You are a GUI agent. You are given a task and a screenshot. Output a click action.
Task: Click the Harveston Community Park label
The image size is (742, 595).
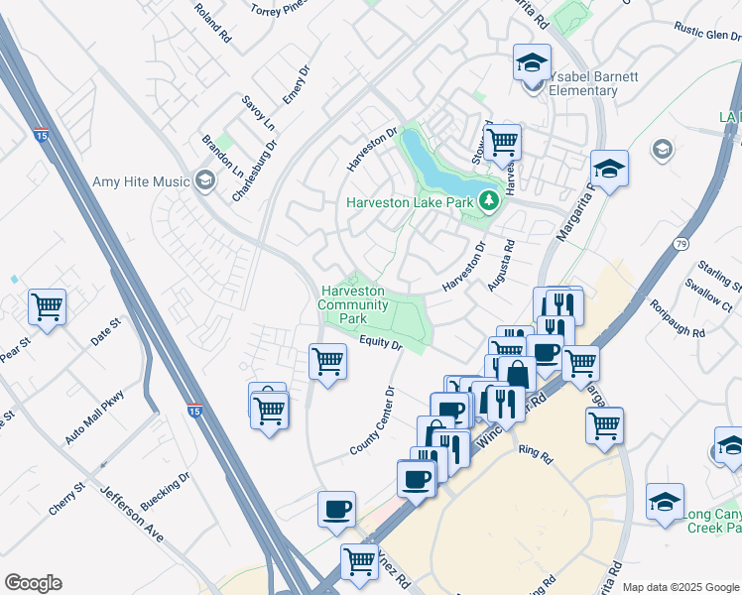pyautogui.click(x=353, y=305)
